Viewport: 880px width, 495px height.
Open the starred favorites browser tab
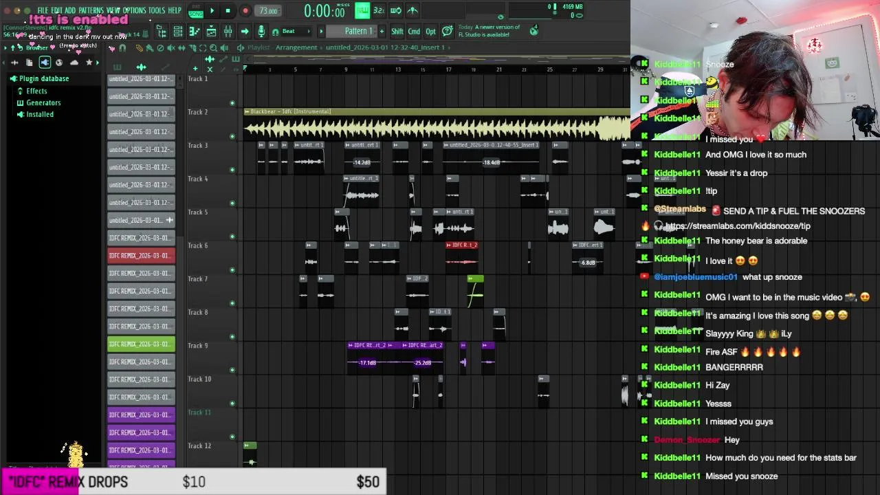(x=89, y=63)
